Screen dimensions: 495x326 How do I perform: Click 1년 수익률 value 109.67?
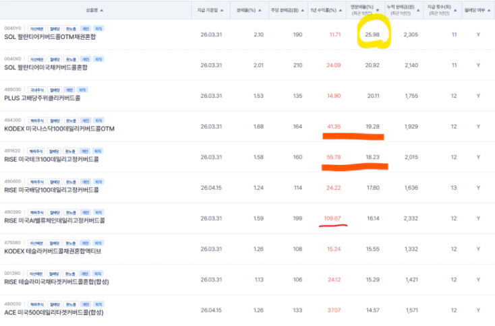click(332, 218)
